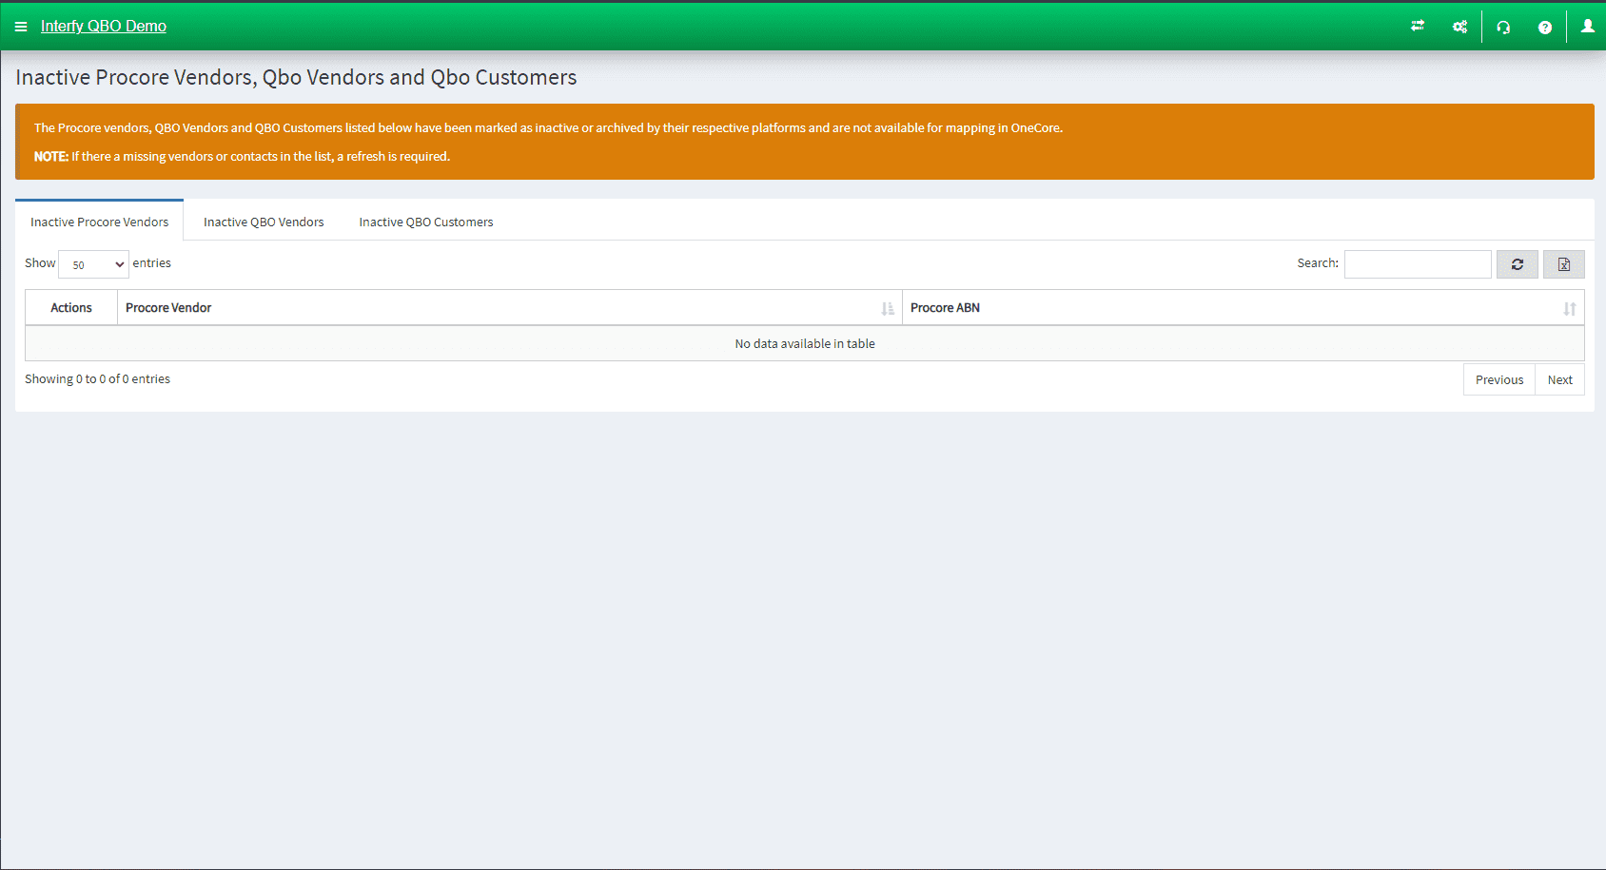Image resolution: width=1606 pixels, height=870 pixels.
Task: Click the headset support icon
Action: pyautogui.click(x=1503, y=26)
